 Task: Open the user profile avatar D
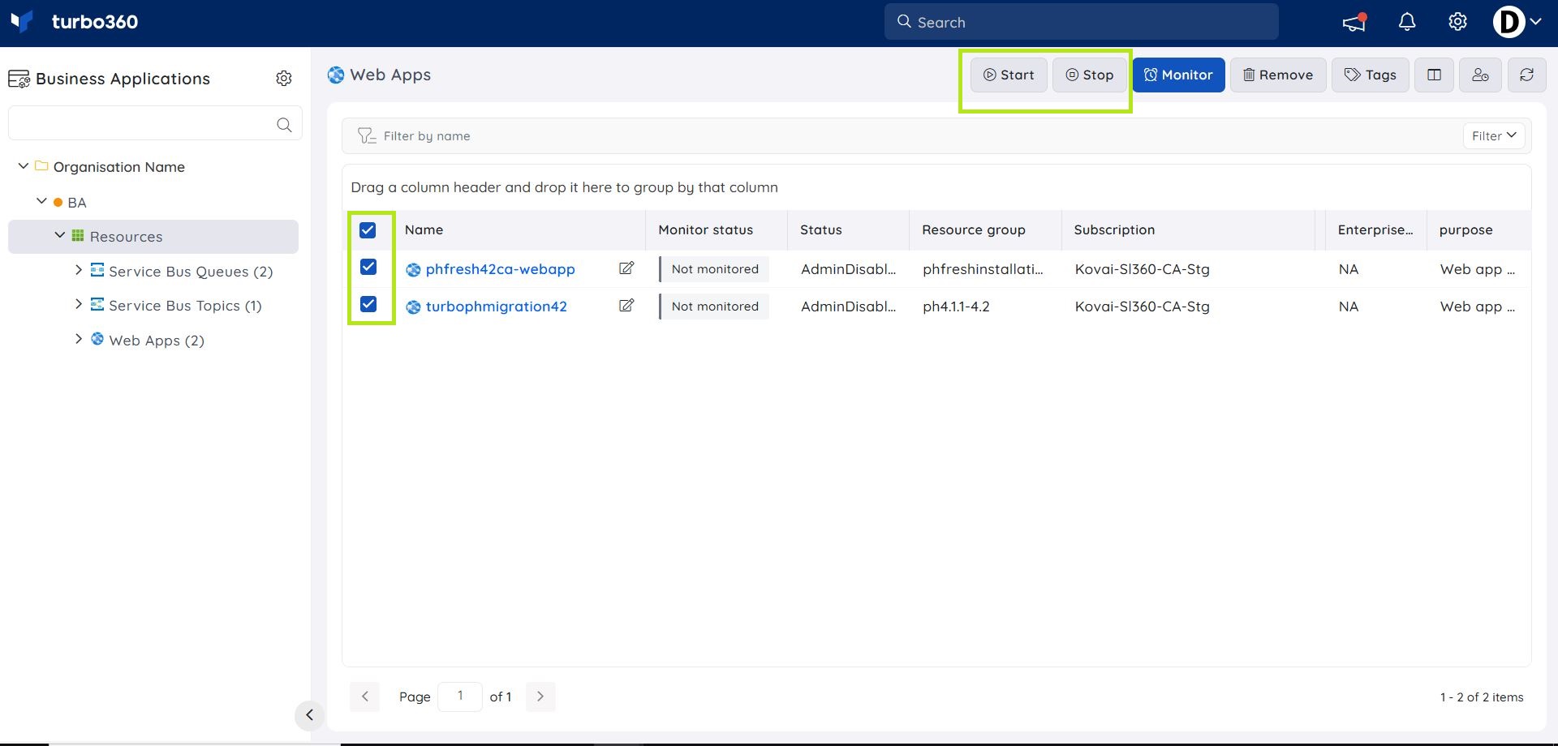click(x=1509, y=23)
